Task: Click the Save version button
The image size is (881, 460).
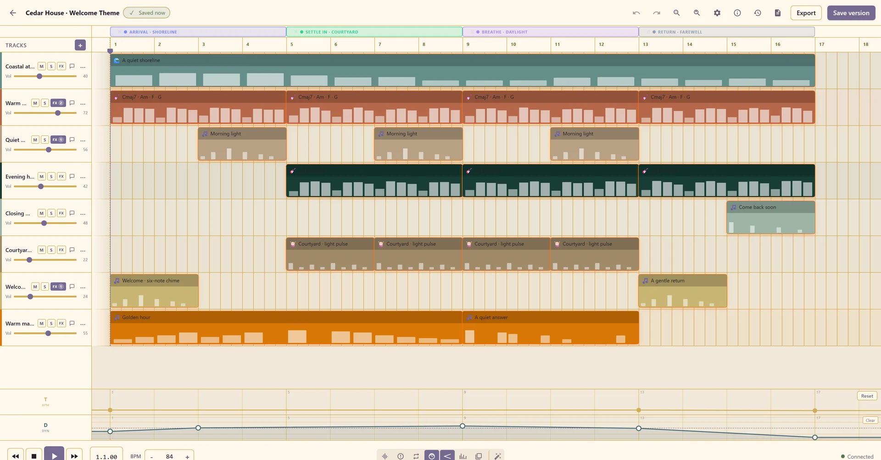Action: (x=851, y=13)
